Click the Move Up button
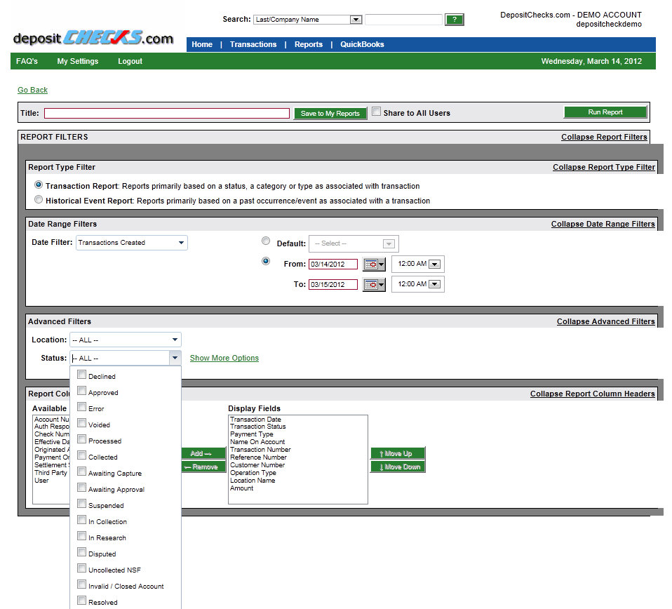This screenshot has height=609, width=672. point(398,453)
